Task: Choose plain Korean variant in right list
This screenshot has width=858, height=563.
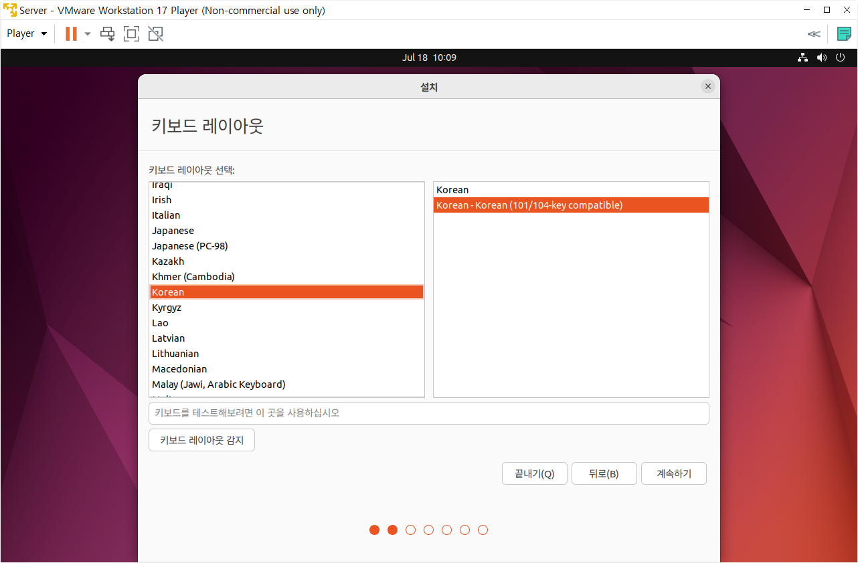Action: 571,190
